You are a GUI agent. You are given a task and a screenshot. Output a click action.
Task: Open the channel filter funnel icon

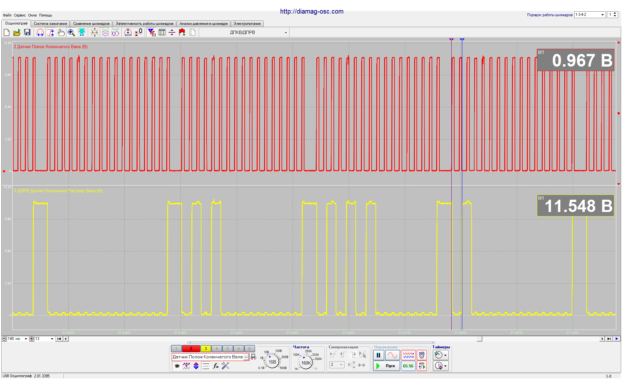pyautogui.click(x=151, y=32)
